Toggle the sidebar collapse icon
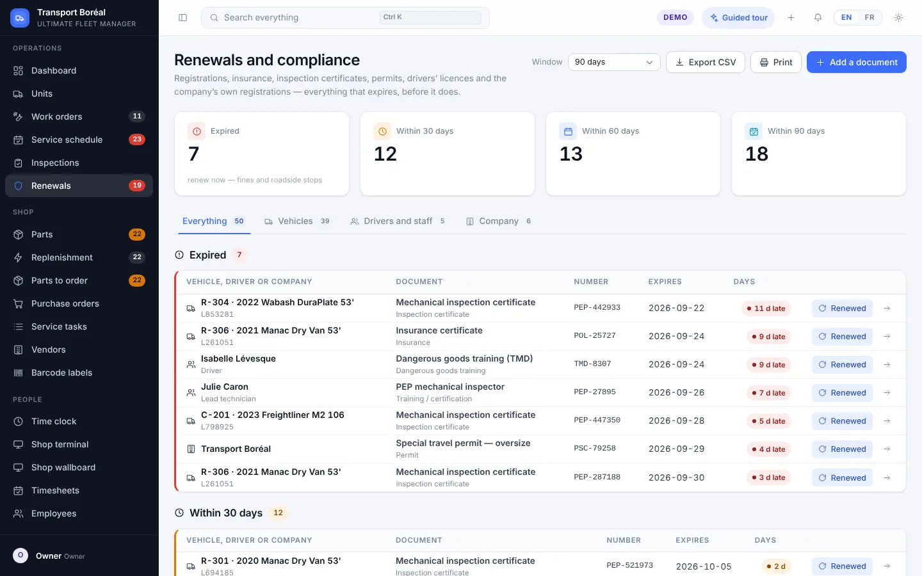Screen dimensions: 922x576 tap(182, 18)
